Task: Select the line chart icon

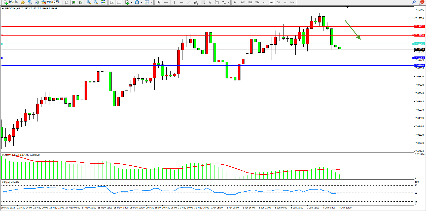Action: coord(81,2)
